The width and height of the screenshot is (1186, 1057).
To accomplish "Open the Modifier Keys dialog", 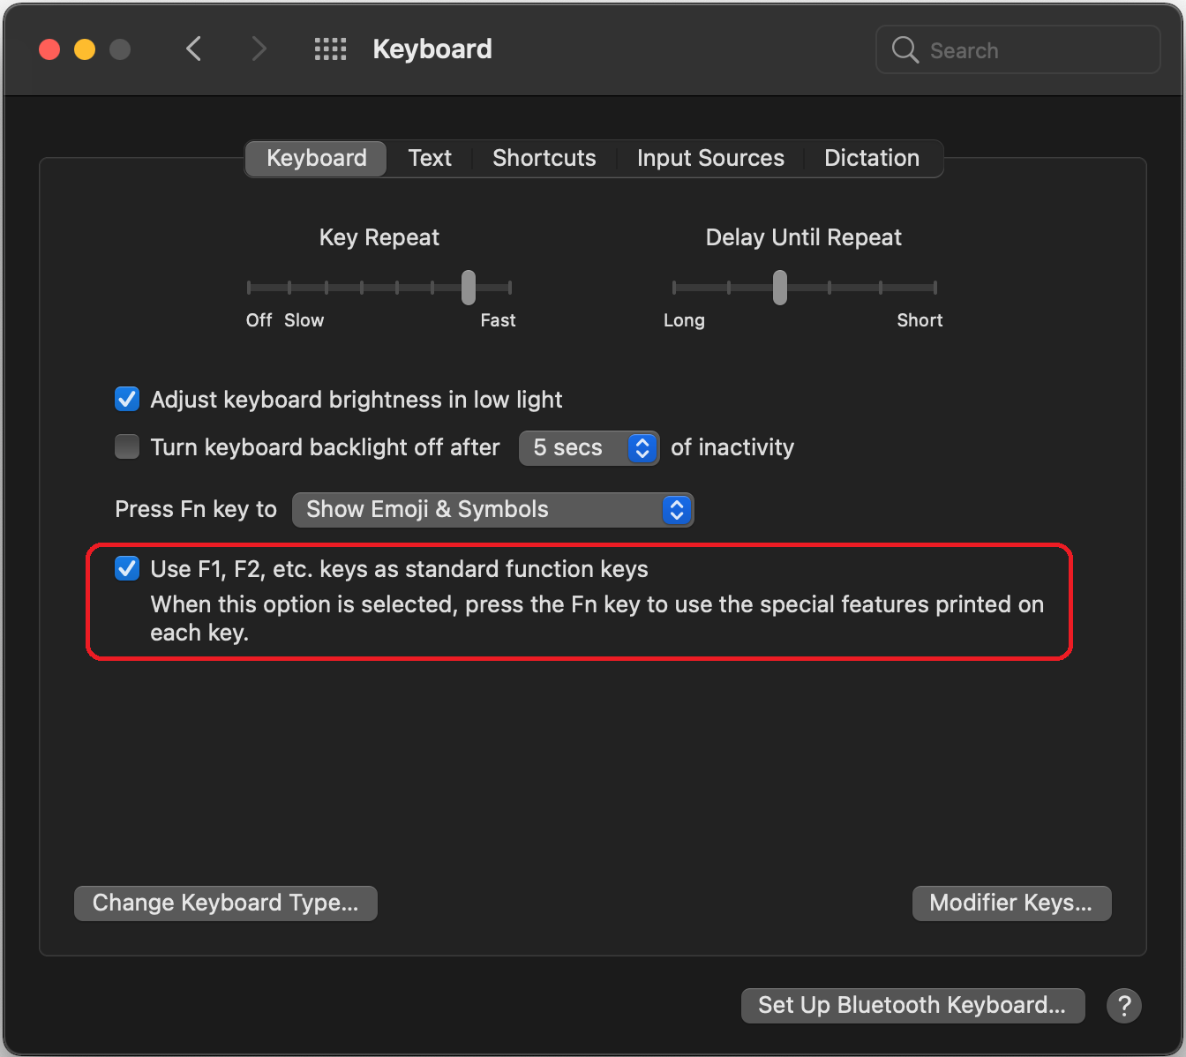I will tap(1011, 903).
